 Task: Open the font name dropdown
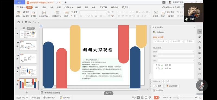(96, 12)
